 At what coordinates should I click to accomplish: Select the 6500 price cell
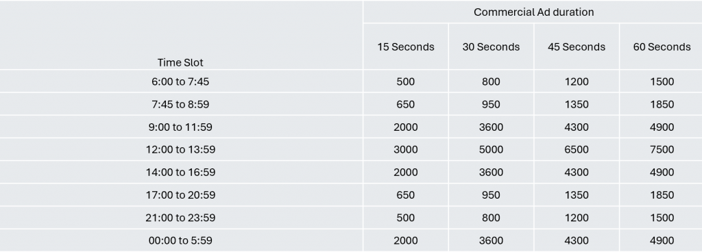pyautogui.click(x=577, y=149)
